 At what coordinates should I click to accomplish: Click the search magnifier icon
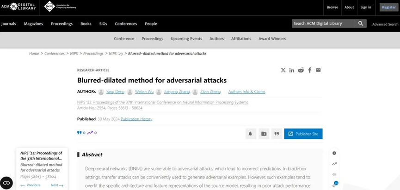(x=361, y=24)
